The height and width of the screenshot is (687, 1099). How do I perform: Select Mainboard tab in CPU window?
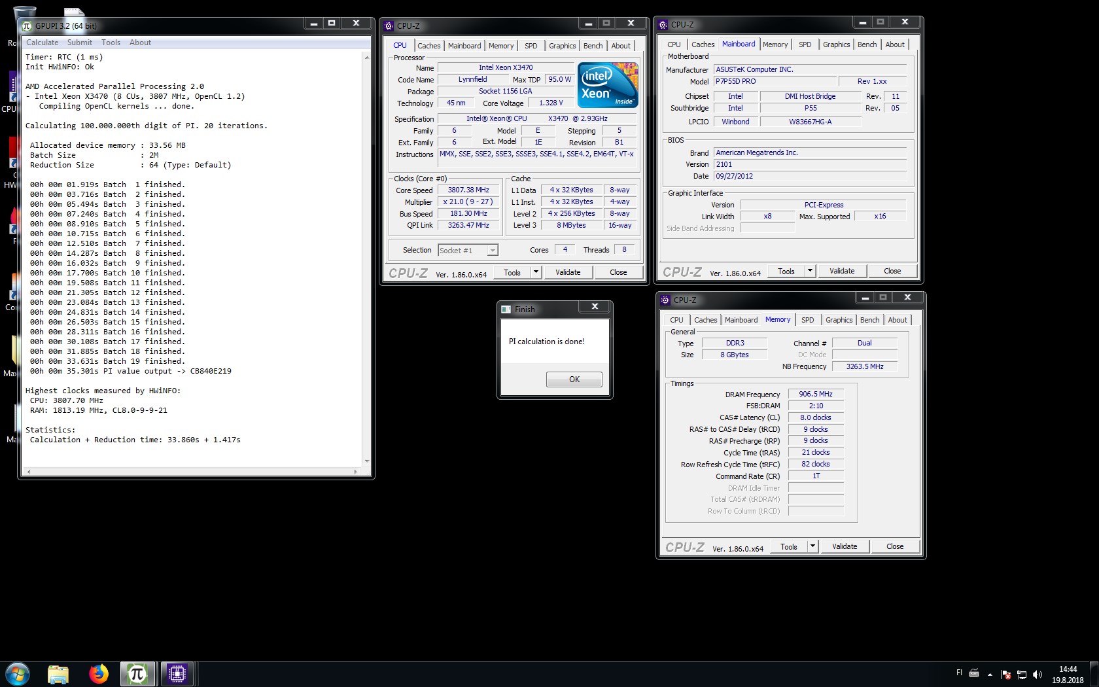point(464,46)
